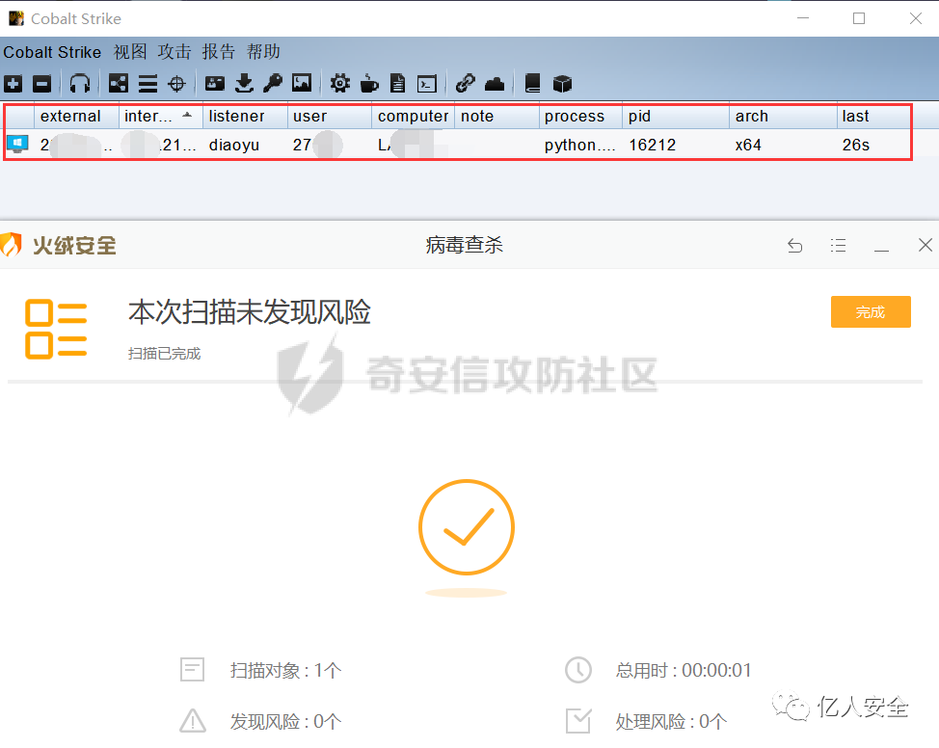The width and height of the screenshot is (939, 748).
Task: Click pid value 16212
Action: tap(652, 145)
